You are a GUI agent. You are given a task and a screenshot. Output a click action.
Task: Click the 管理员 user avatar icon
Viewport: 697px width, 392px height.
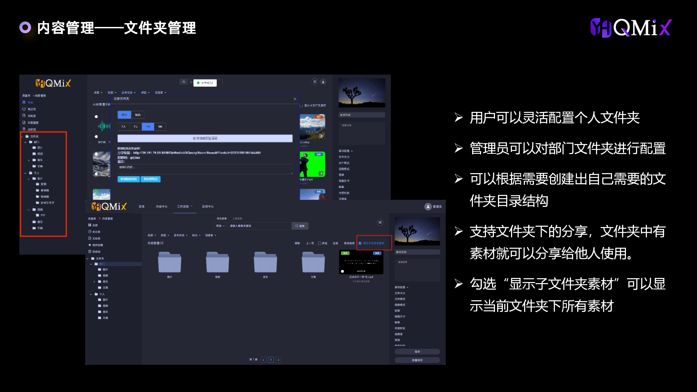pyautogui.click(x=428, y=207)
